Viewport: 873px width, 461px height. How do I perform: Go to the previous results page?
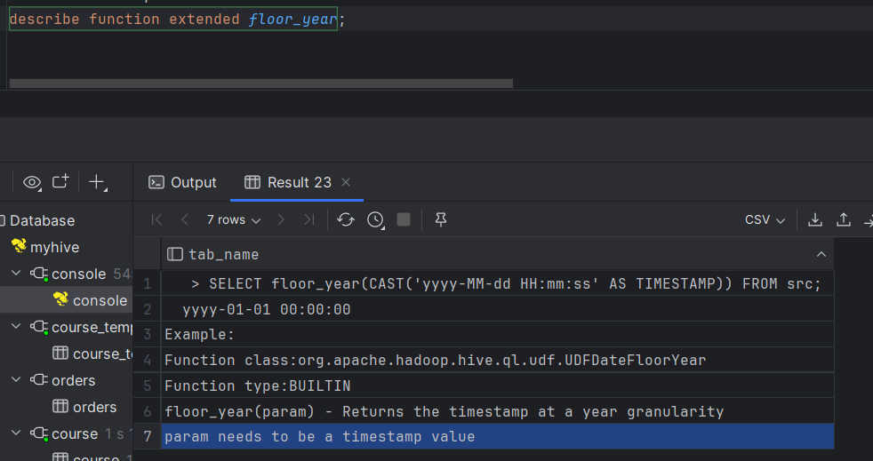tap(185, 219)
